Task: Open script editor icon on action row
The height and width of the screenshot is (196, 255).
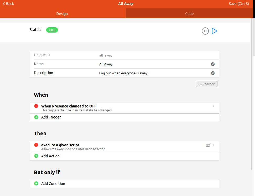Action: point(208,145)
